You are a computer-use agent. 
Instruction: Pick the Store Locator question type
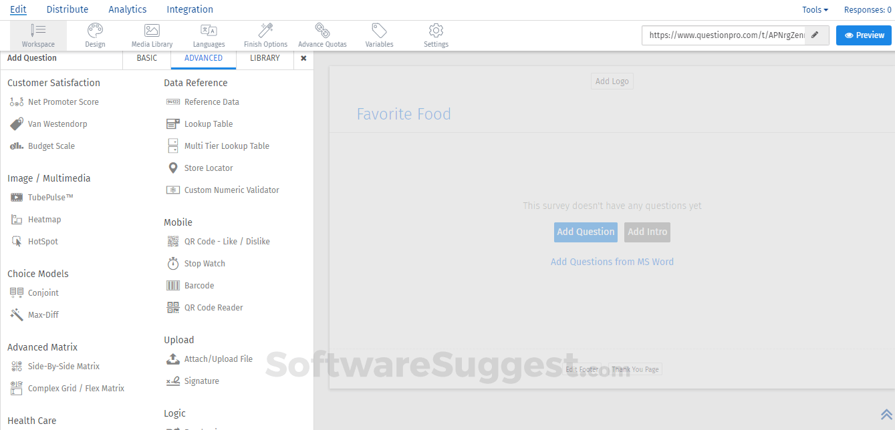[209, 168]
